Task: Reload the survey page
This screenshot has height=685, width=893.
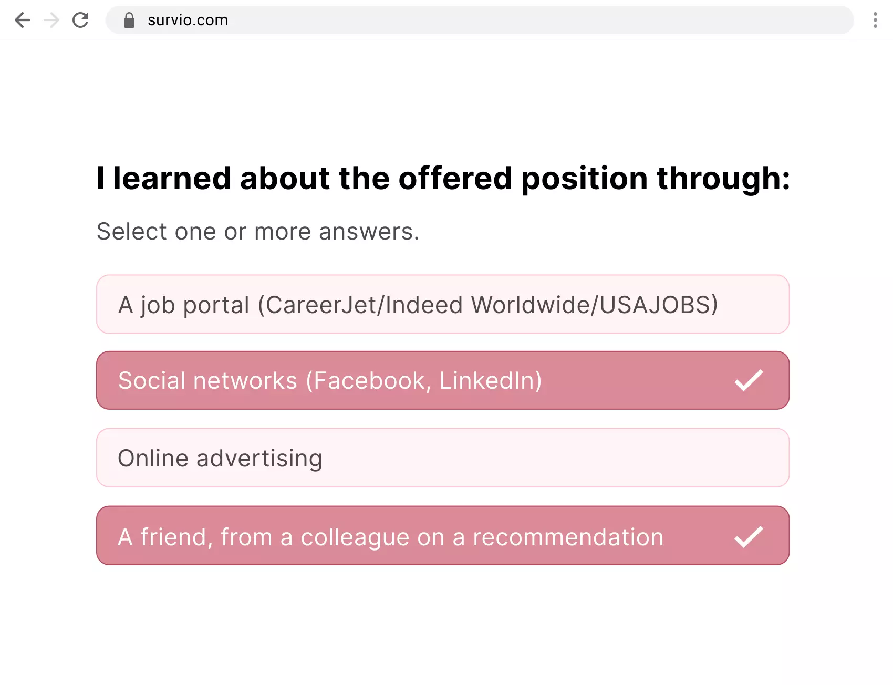Action: click(80, 20)
